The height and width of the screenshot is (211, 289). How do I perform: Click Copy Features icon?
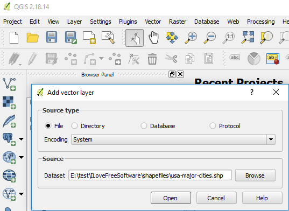(x=190, y=59)
